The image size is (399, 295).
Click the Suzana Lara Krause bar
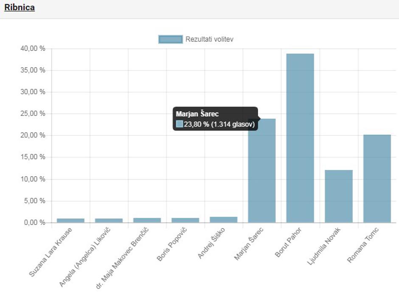pos(70,220)
